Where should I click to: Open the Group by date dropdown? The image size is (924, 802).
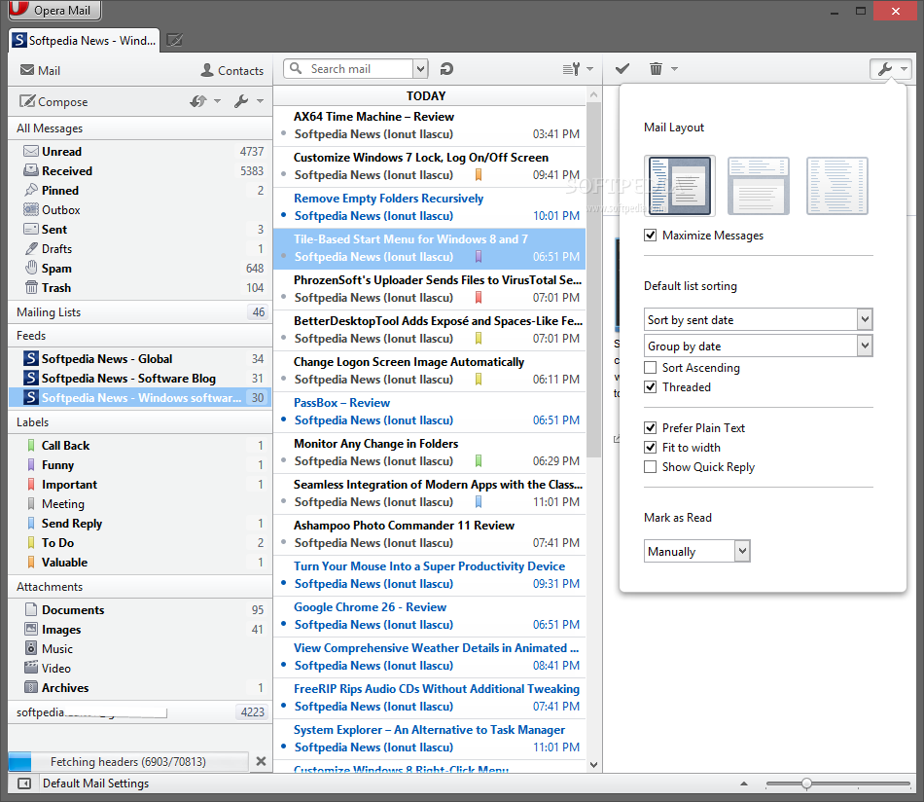point(758,346)
